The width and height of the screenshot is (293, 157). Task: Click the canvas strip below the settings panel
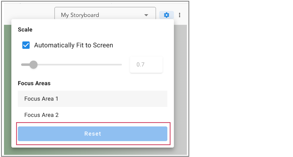point(92,151)
